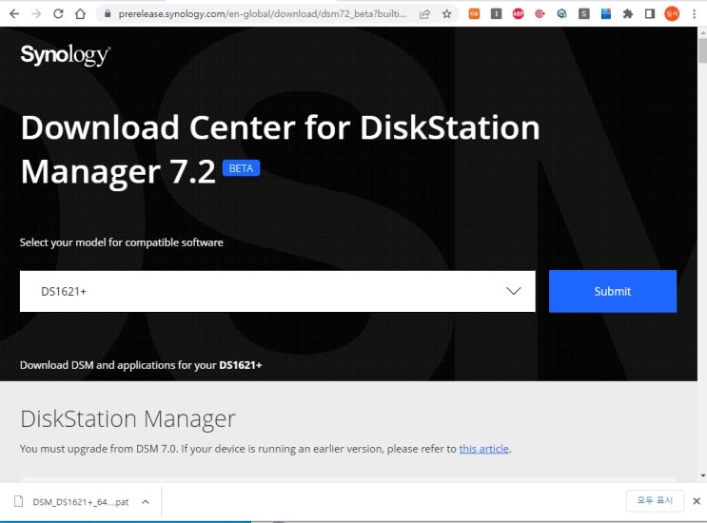Click the BETA badge
The height and width of the screenshot is (523, 707).
click(x=242, y=168)
